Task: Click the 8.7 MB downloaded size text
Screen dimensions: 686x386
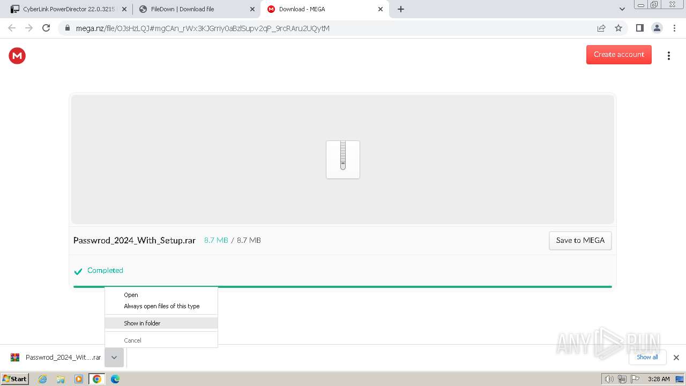Action: [216, 240]
